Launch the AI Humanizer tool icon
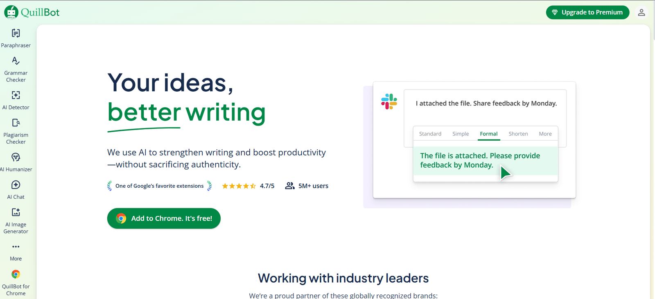 pyautogui.click(x=16, y=157)
